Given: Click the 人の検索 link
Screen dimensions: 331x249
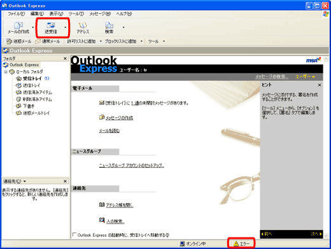Looking at the screenshot, I should pyautogui.click(x=115, y=222).
